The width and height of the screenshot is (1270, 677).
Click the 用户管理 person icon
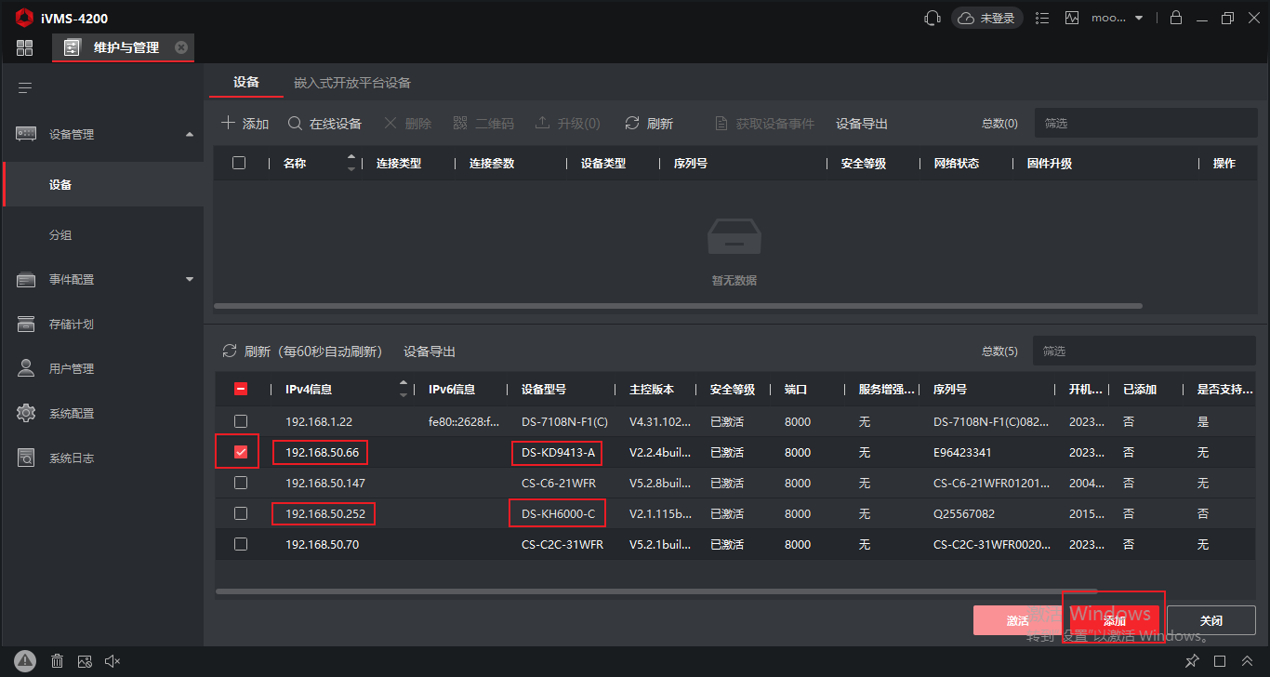[26, 368]
